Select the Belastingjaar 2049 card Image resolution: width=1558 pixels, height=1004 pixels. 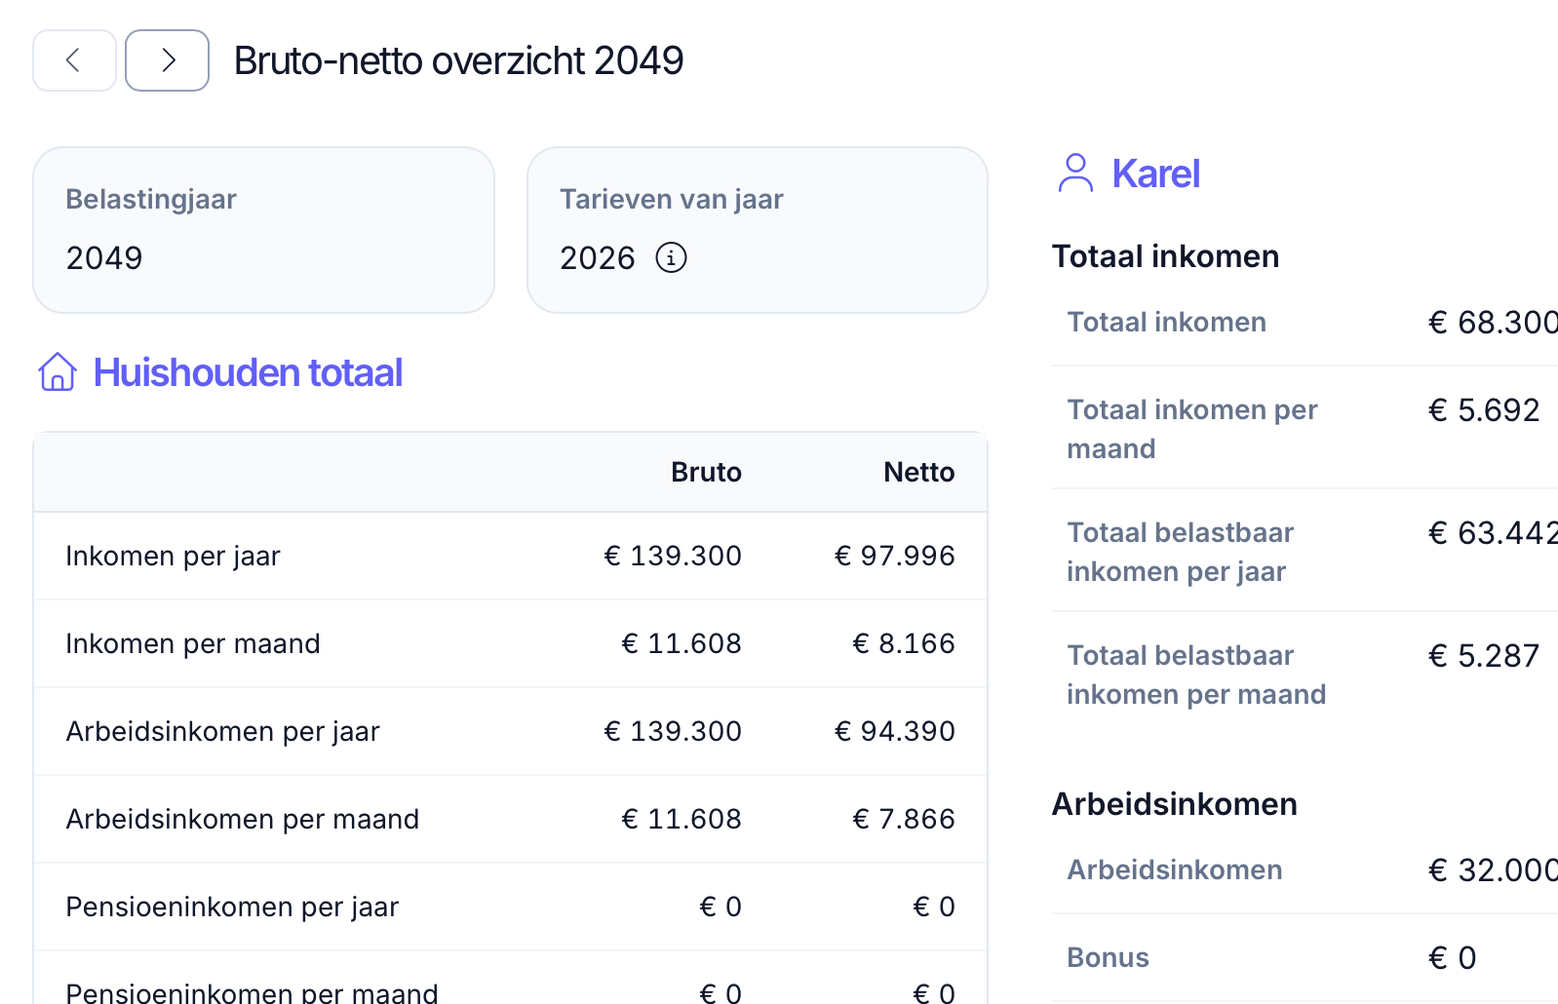pos(263,230)
